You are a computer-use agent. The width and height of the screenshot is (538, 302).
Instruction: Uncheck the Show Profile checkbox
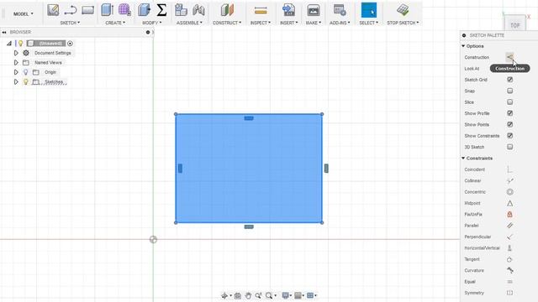click(x=510, y=113)
